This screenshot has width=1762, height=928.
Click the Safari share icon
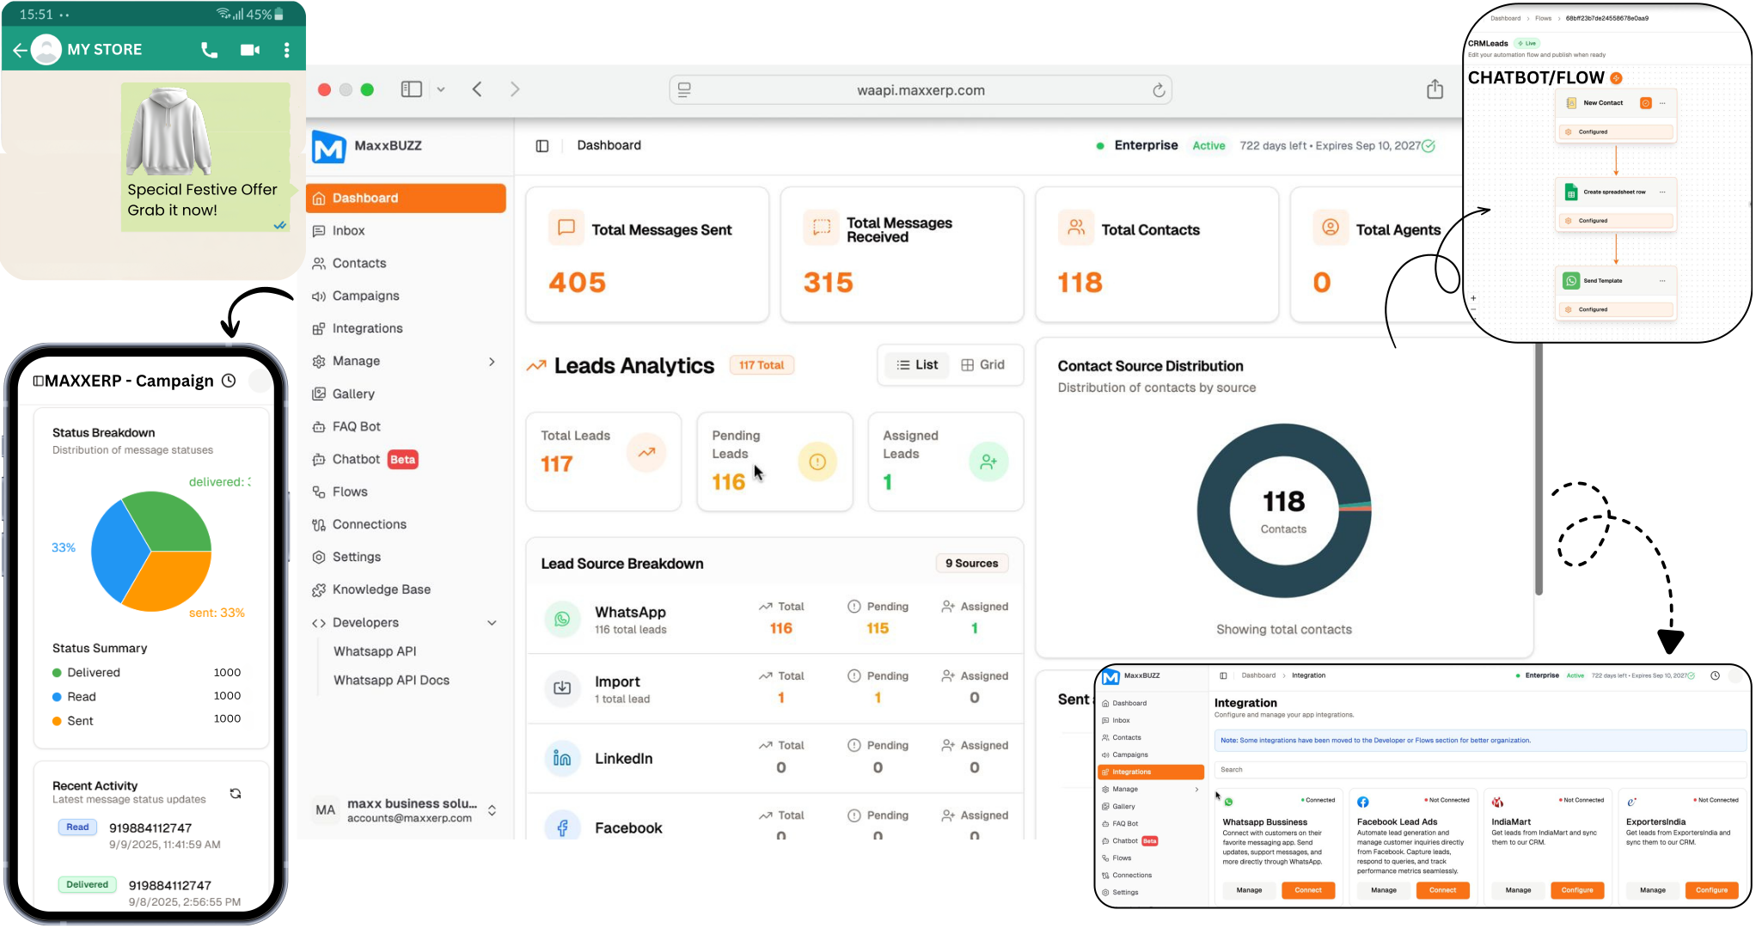click(x=1435, y=89)
